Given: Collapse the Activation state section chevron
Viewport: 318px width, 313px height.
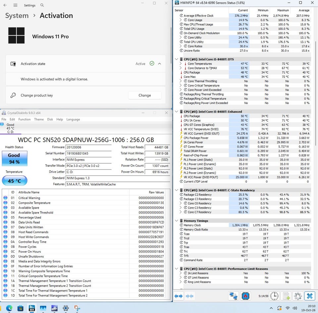Looking at the screenshot, I should click(x=160, y=64).
